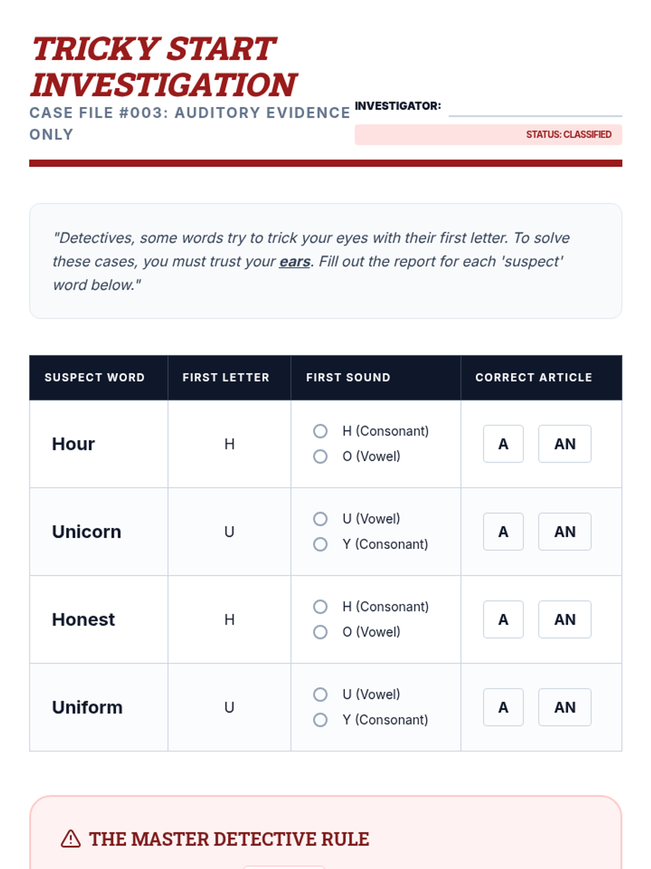This screenshot has width=651, height=869.
Task: Select H (Consonant) radio for Hour
Action: click(x=320, y=431)
